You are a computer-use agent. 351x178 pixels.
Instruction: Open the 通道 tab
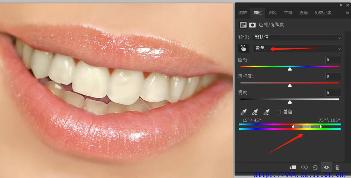click(x=304, y=13)
